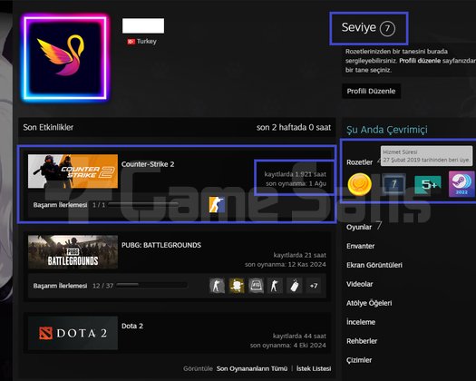The image size is (476, 381).
Task: Select the PUBG grenade achievement icon
Action: (294, 286)
